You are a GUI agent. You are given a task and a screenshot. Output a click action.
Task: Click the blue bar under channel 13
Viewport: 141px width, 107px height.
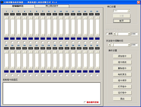point(79,39)
